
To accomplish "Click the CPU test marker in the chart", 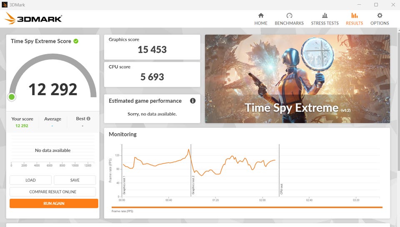I will click(279, 170).
